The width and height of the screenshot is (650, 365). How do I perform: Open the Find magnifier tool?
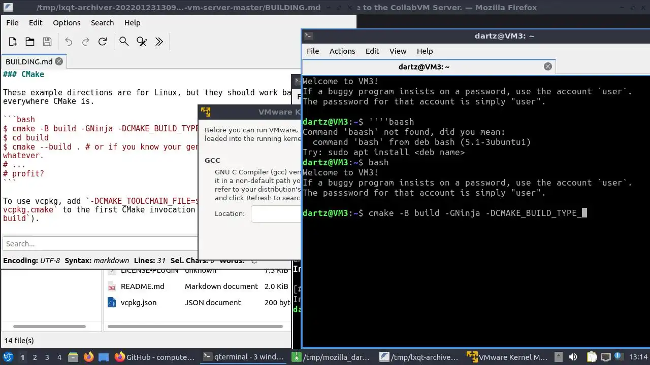[124, 42]
